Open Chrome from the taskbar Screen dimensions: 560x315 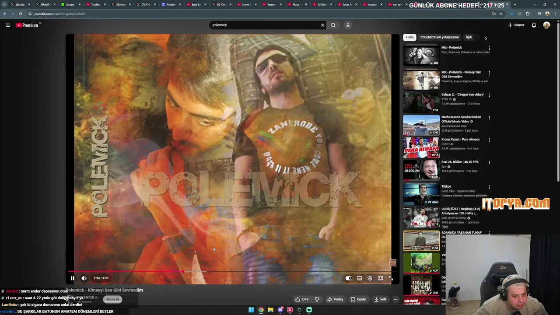point(261,310)
